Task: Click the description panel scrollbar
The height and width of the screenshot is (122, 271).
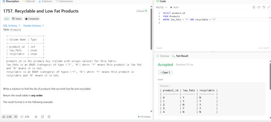Action: click(x=151, y=29)
